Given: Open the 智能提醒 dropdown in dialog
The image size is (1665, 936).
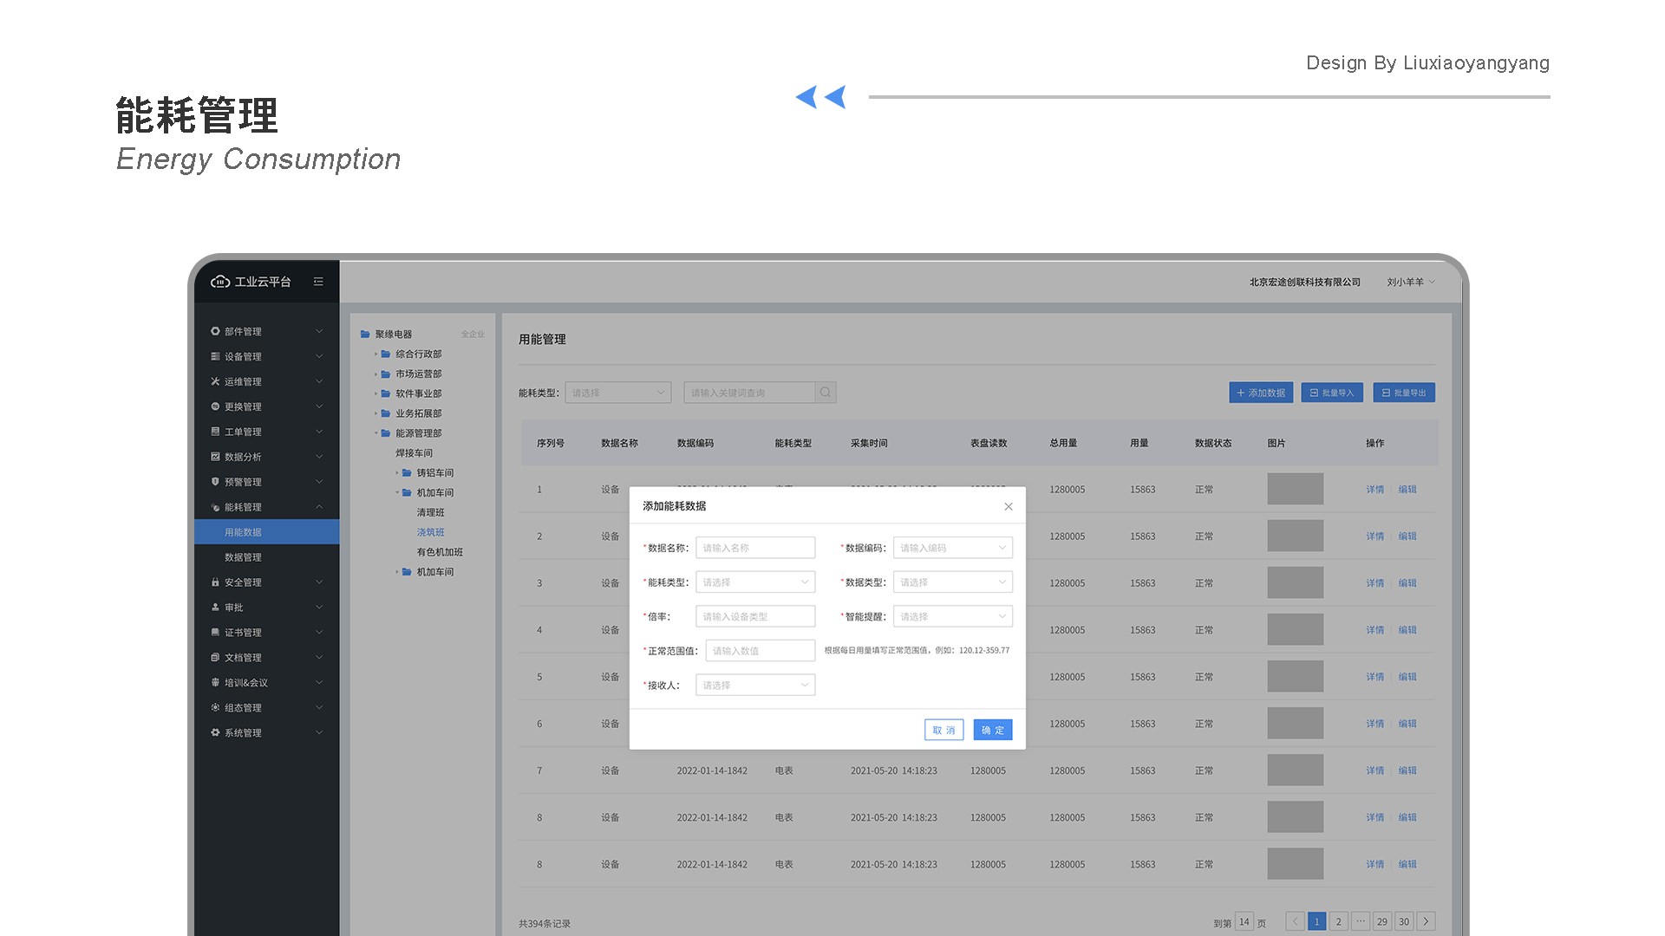Looking at the screenshot, I should point(953,616).
